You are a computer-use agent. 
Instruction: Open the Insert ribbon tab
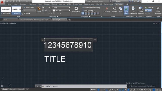[x=15, y=4]
